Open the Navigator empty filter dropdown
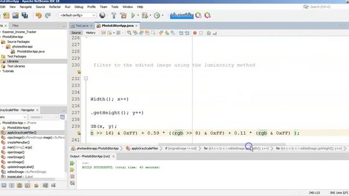The image size is (349, 196). pos(44,117)
